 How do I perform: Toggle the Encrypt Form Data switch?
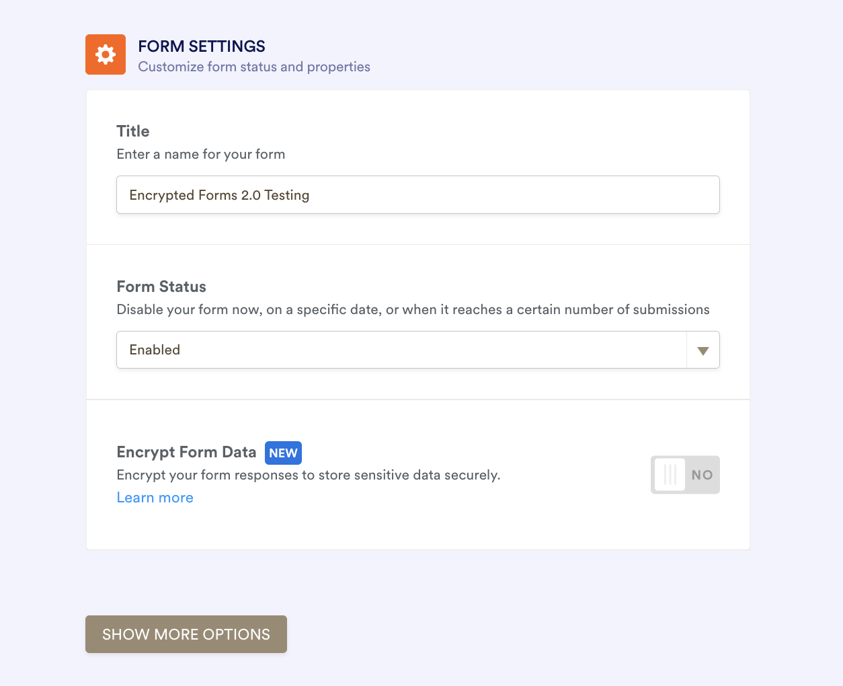tap(685, 475)
